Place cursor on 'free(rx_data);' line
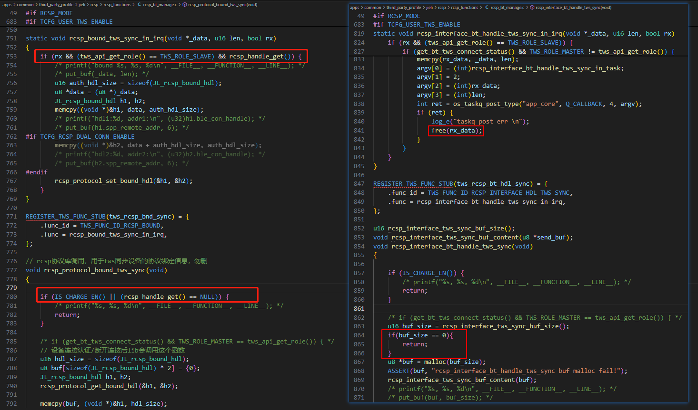This screenshot has width=698, height=410. coord(457,130)
